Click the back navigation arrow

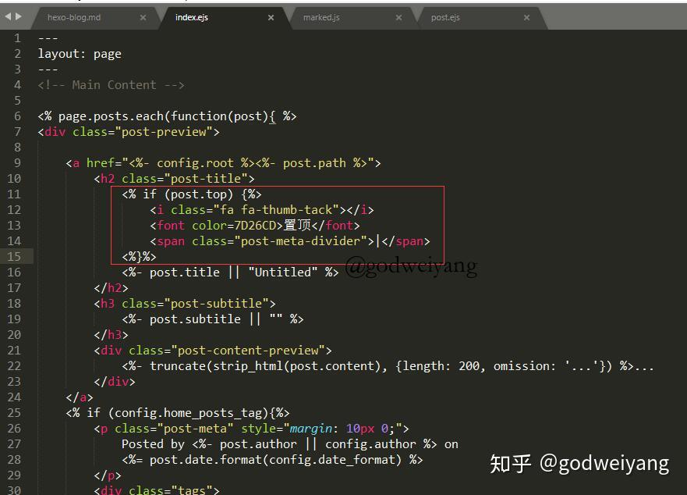(6, 16)
